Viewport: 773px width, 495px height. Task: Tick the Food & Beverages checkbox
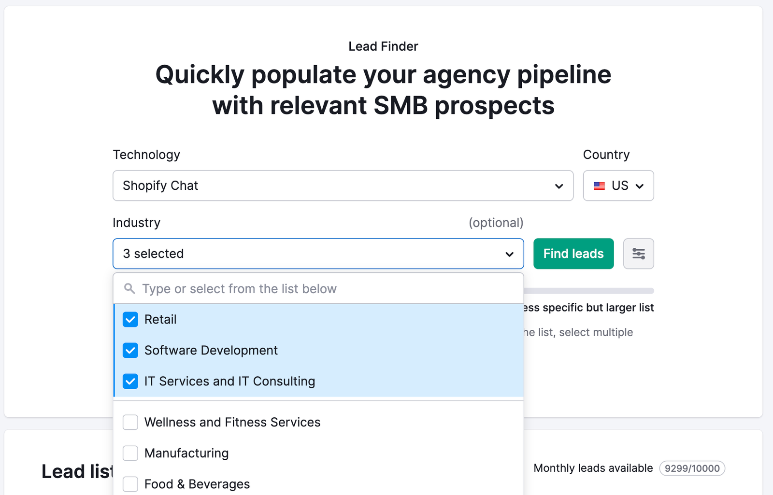click(x=130, y=484)
